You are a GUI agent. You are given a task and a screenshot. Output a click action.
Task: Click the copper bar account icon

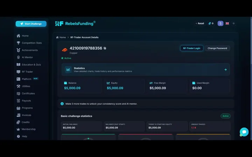[65, 50]
